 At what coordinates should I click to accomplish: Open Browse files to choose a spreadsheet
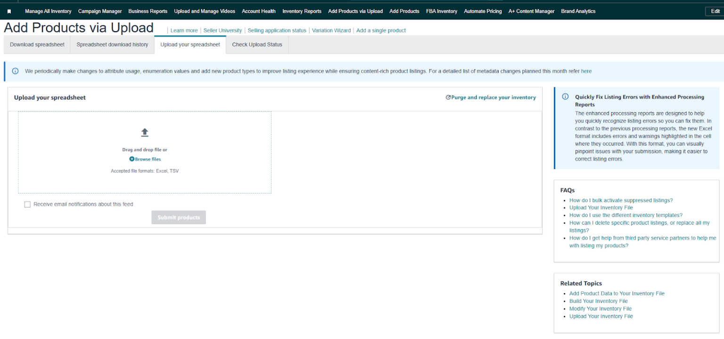(x=148, y=159)
